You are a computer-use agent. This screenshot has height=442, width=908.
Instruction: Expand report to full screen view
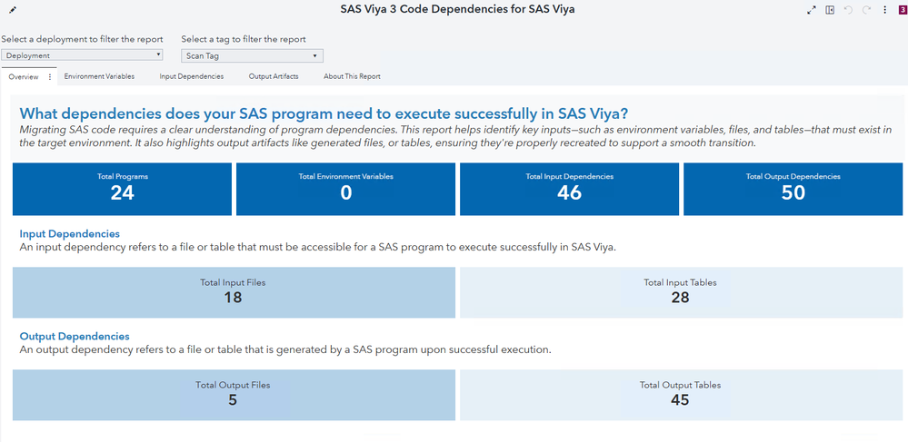click(812, 10)
